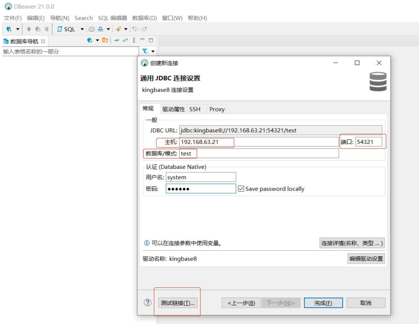The height and width of the screenshot is (326, 419).
Task: Open the 帮助(H) menu
Action: pyautogui.click(x=197, y=18)
